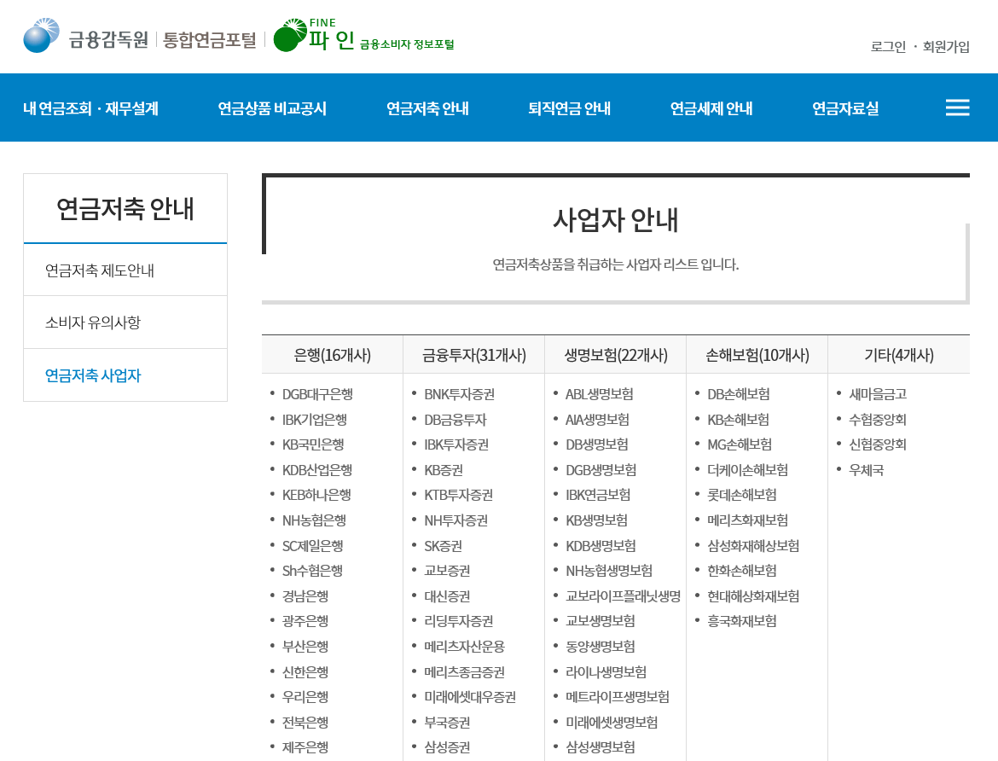
Task: Click 새마을금고 entry
Action: 878,394
